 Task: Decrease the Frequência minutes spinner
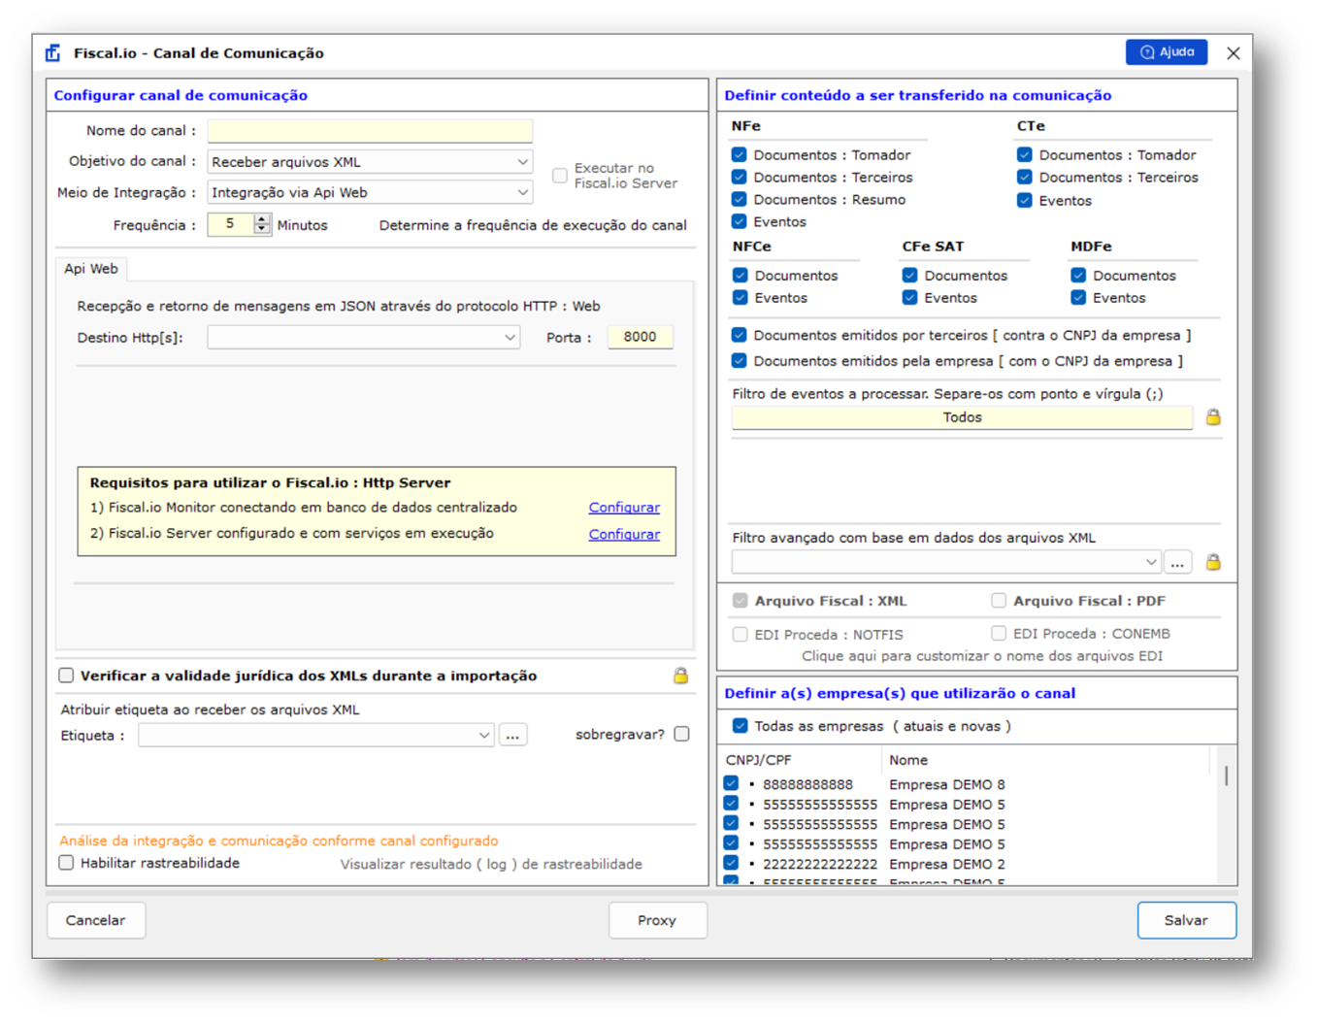[x=262, y=229]
